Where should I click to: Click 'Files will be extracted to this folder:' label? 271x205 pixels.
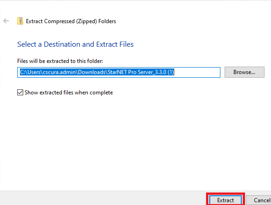tap(60, 61)
